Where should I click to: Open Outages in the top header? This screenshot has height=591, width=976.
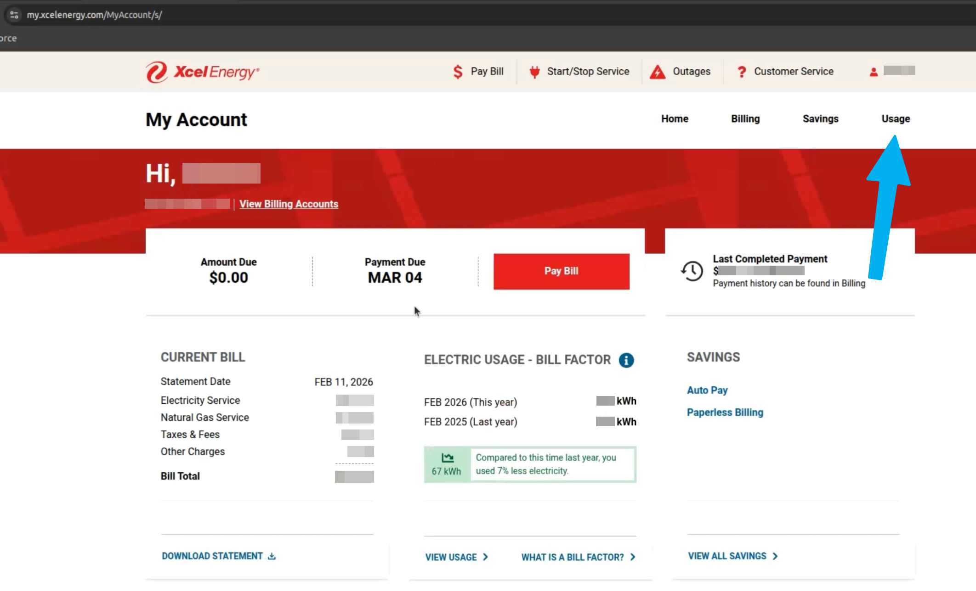coord(692,72)
